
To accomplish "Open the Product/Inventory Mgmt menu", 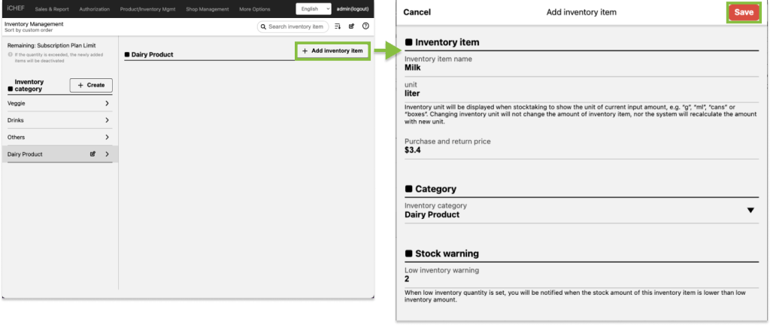I will pyautogui.click(x=147, y=9).
